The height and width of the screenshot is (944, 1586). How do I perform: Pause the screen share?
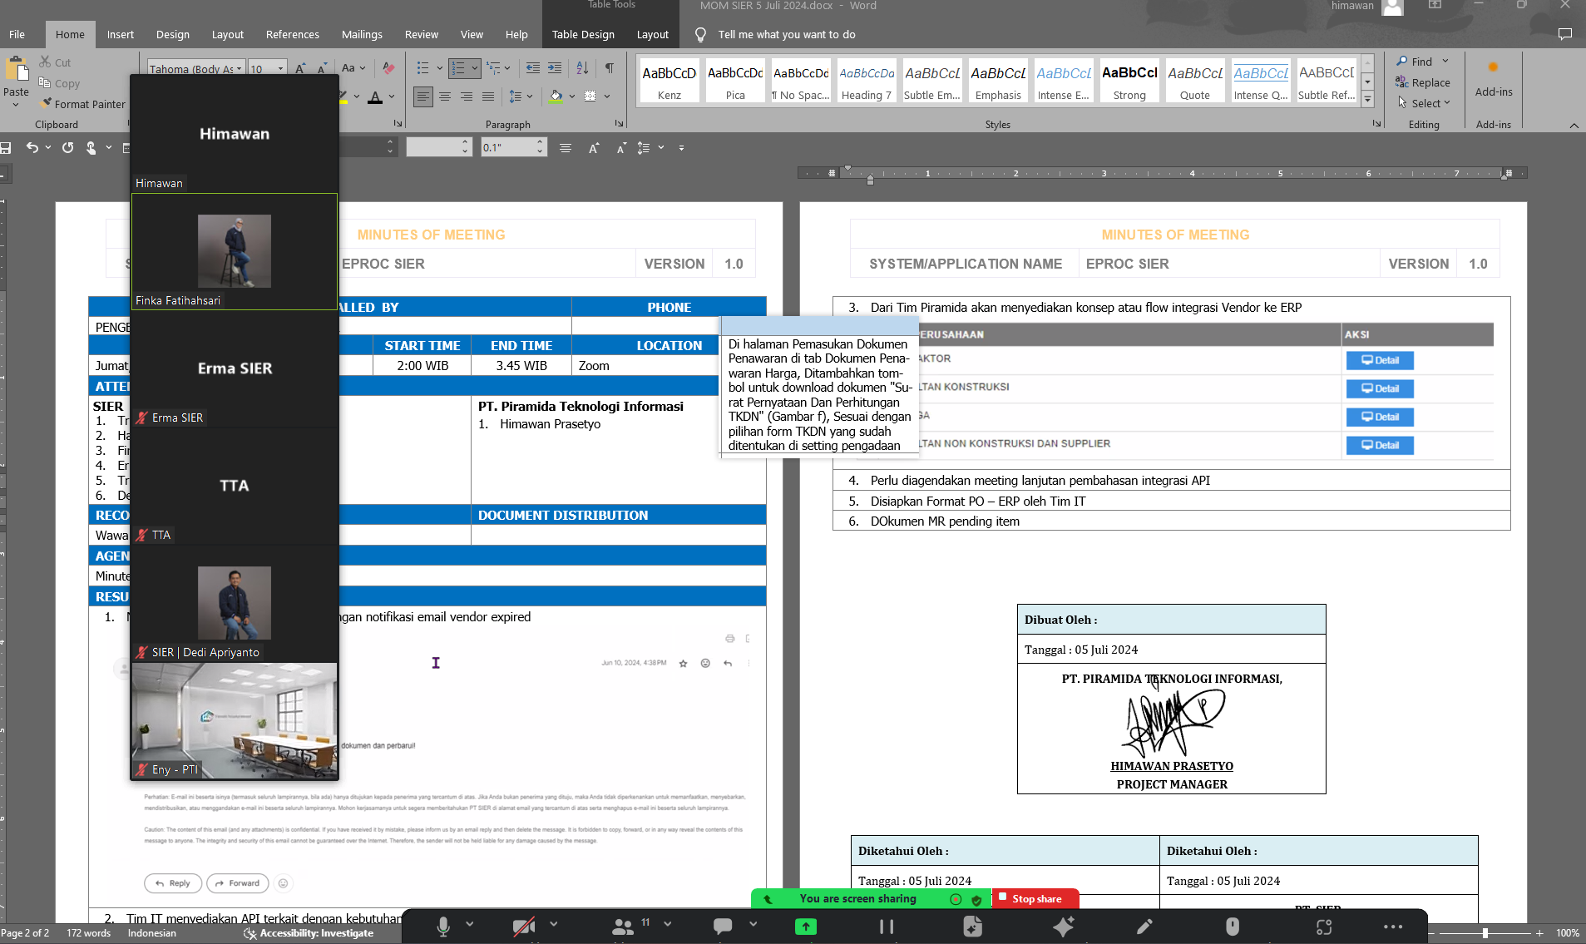point(886,927)
